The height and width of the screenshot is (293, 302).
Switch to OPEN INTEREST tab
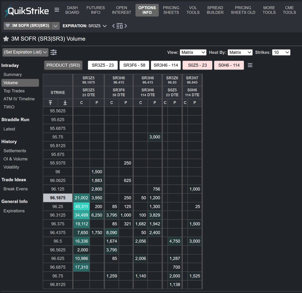click(x=122, y=10)
